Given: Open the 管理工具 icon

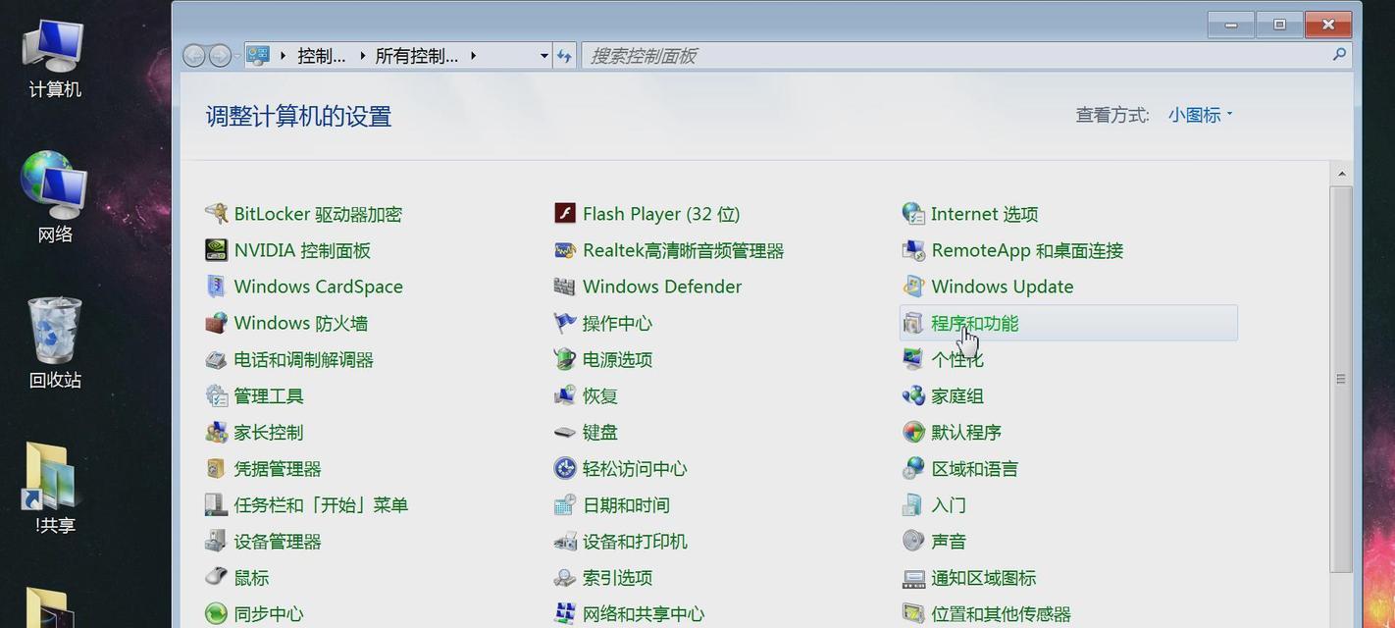Looking at the screenshot, I should [216, 395].
